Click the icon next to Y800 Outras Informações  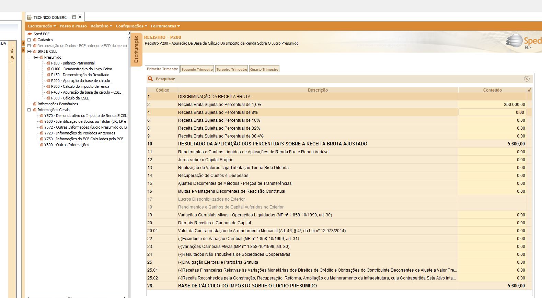(x=42, y=145)
